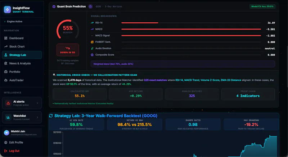Click the 325 exact matches text
Screen dimensions: 288x157
point(156,80)
